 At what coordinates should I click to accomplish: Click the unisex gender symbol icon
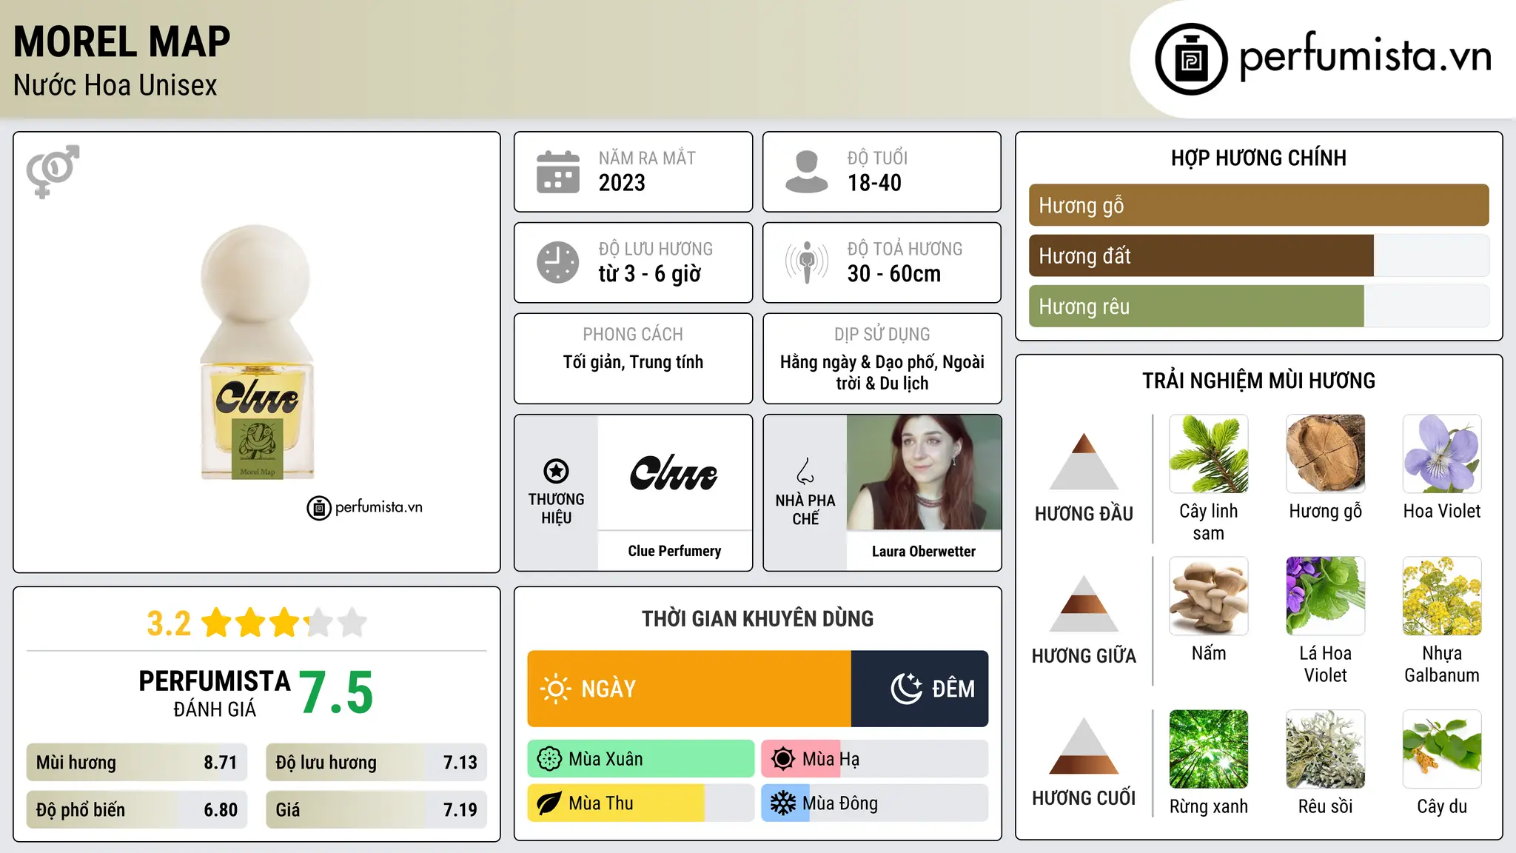click(53, 171)
